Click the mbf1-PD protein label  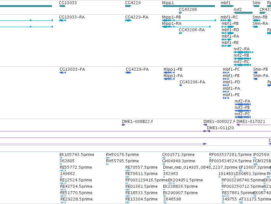point(232,82)
